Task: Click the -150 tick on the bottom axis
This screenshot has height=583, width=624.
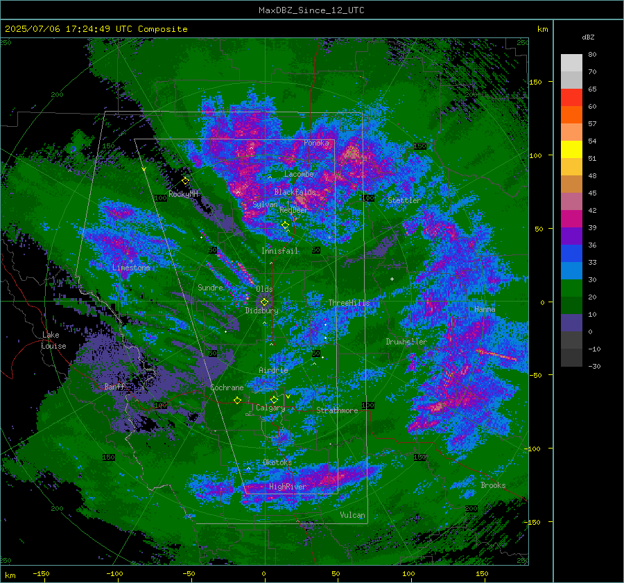Action: click(x=41, y=574)
